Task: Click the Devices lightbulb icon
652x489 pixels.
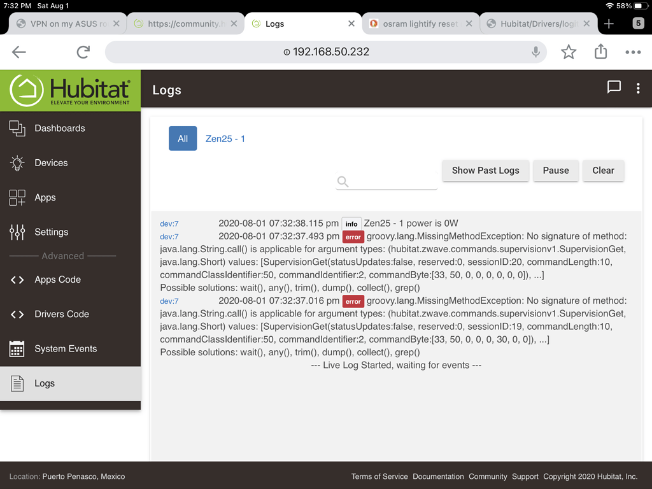Action: coord(17,163)
